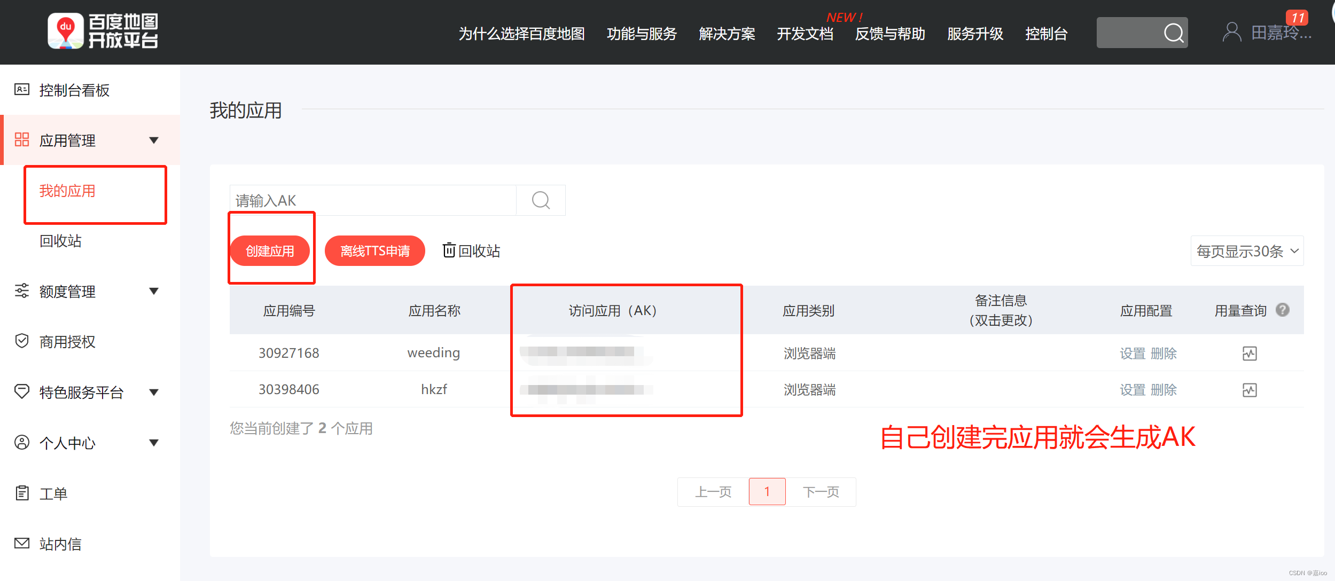The width and height of the screenshot is (1335, 581).
Task: Open 开发文档 in the top navigation
Action: [805, 34]
